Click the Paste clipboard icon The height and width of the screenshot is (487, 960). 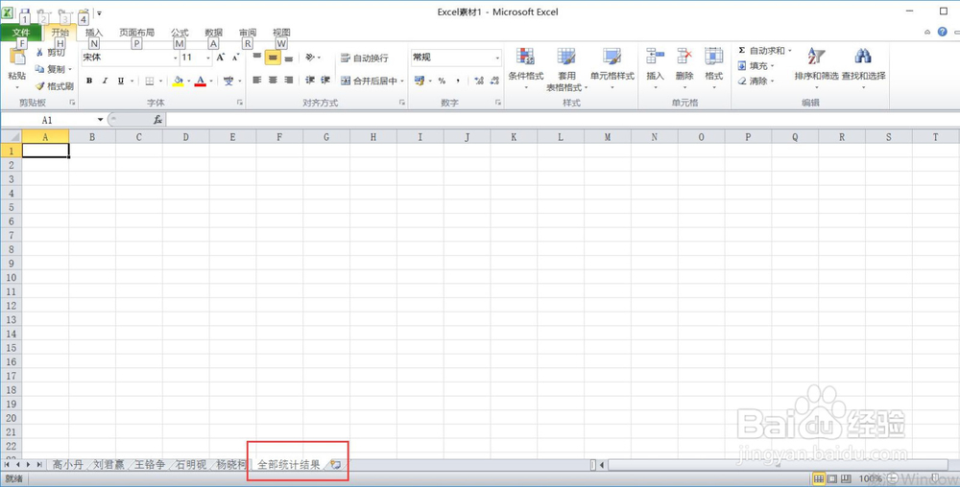pos(17,58)
